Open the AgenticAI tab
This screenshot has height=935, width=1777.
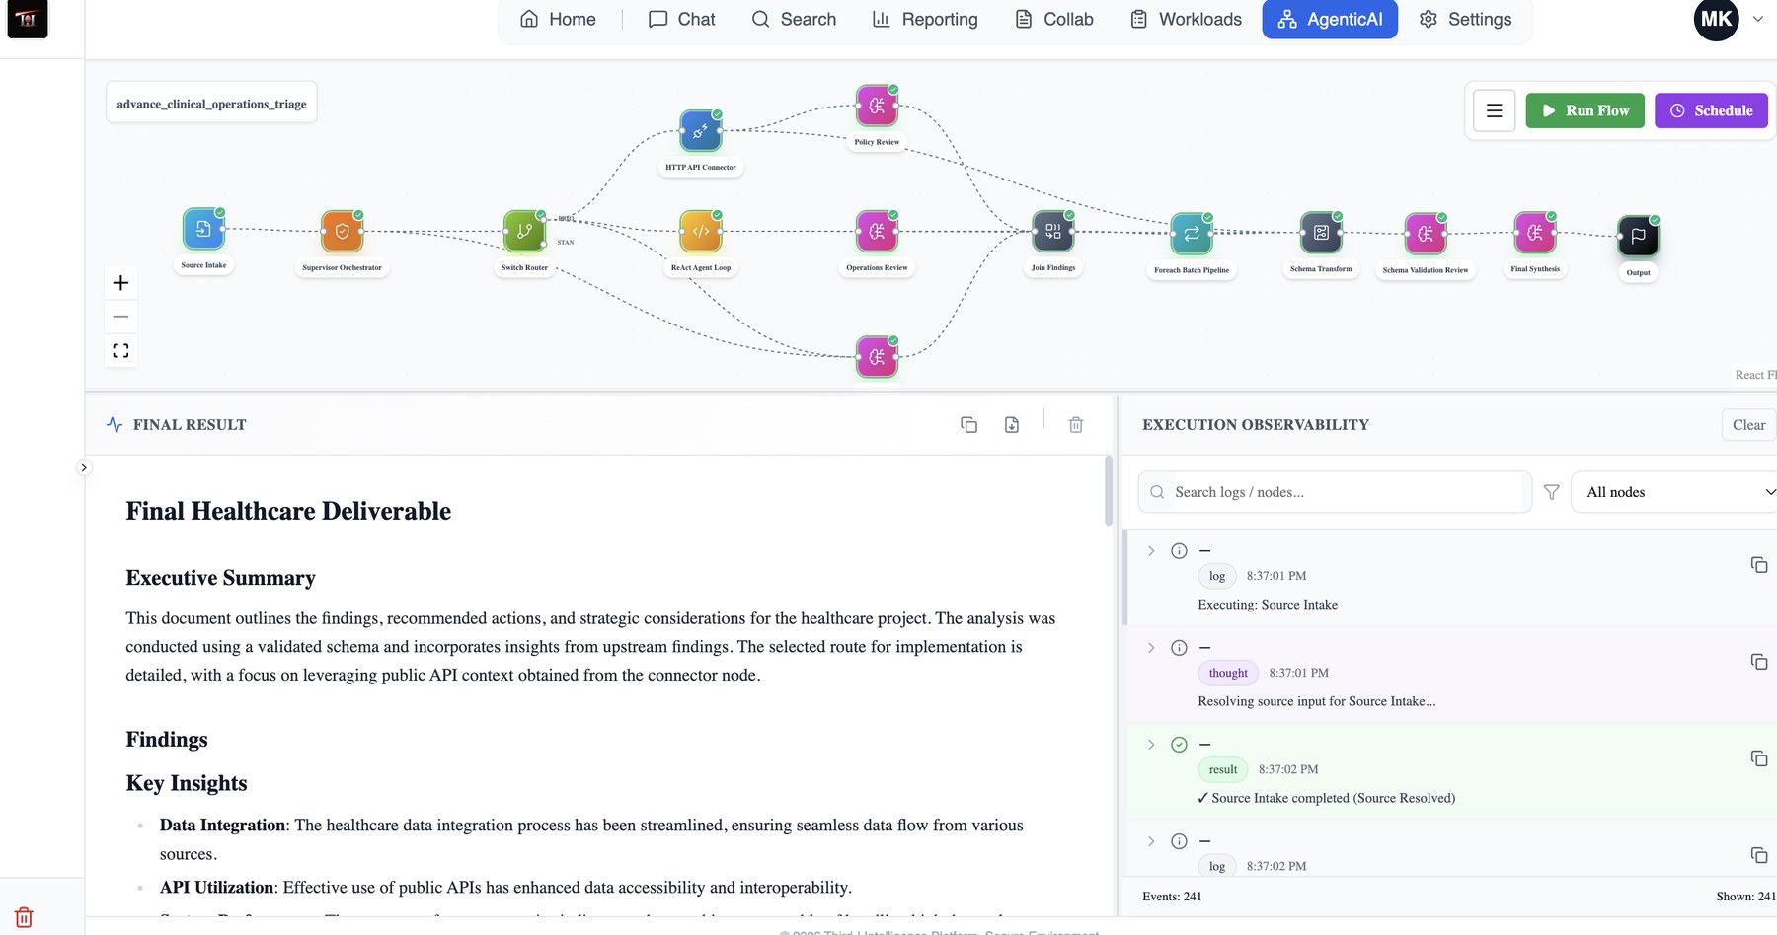coord(1330,19)
